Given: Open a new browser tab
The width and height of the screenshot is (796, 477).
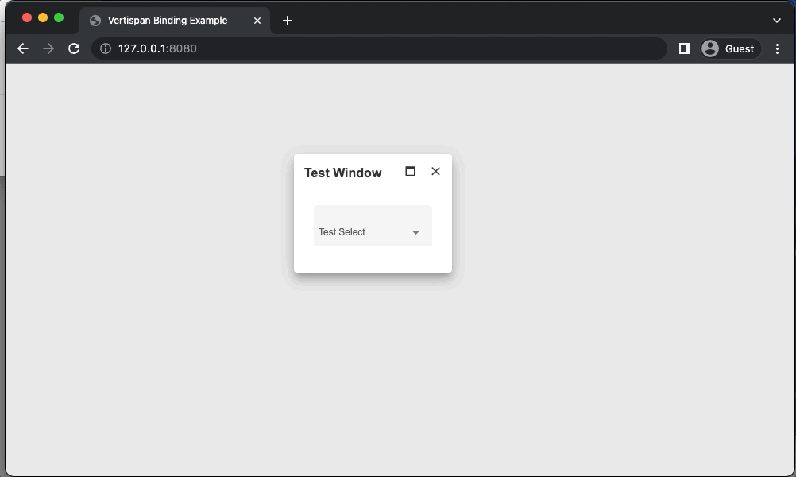Looking at the screenshot, I should (x=288, y=21).
